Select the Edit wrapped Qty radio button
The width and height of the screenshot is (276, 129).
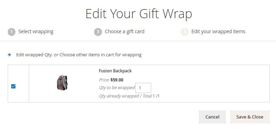coord(9,55)
